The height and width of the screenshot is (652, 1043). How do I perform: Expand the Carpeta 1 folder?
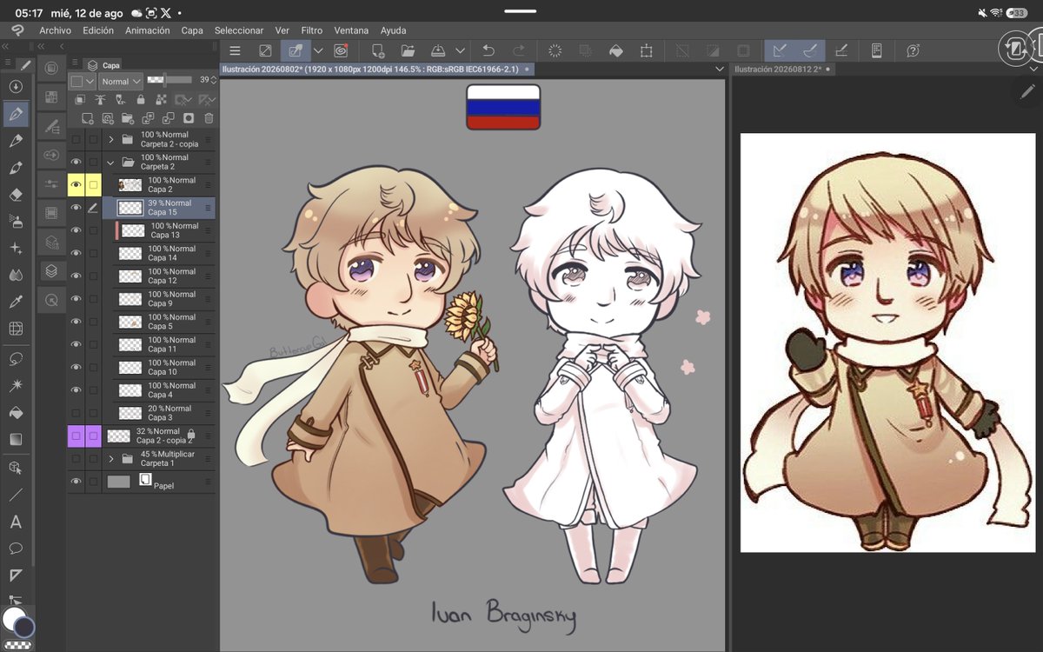click(x=110, y=459)
